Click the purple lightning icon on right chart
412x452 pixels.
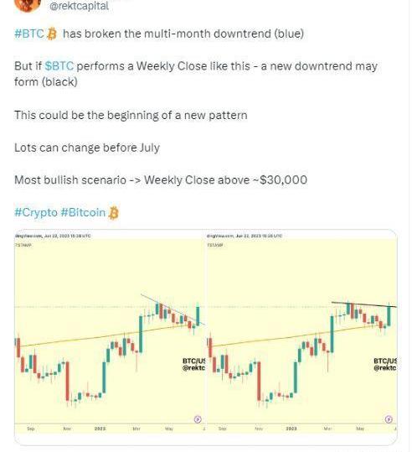click(x=389, y=418)
